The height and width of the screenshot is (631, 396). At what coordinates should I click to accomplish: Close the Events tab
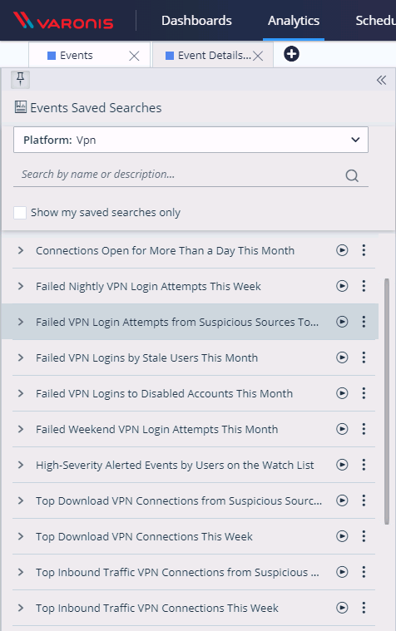tap(134, 56)
